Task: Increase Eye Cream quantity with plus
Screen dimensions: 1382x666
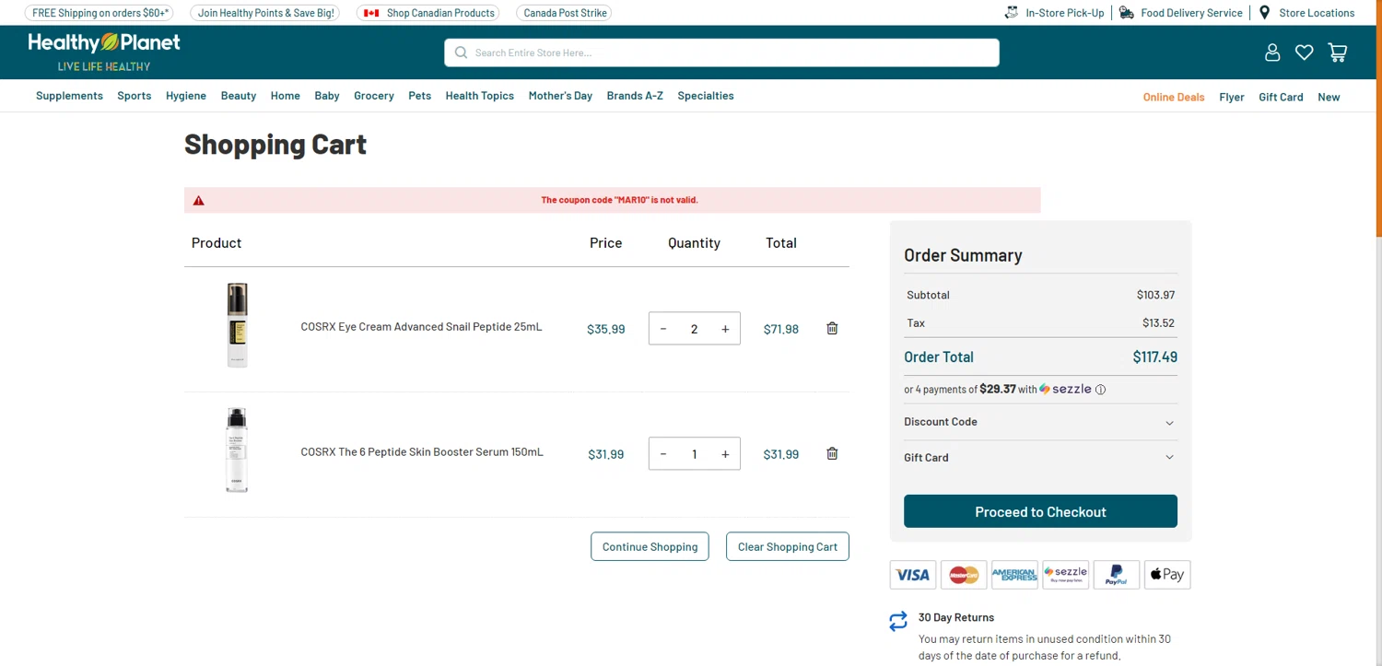Action: point(725,329)
